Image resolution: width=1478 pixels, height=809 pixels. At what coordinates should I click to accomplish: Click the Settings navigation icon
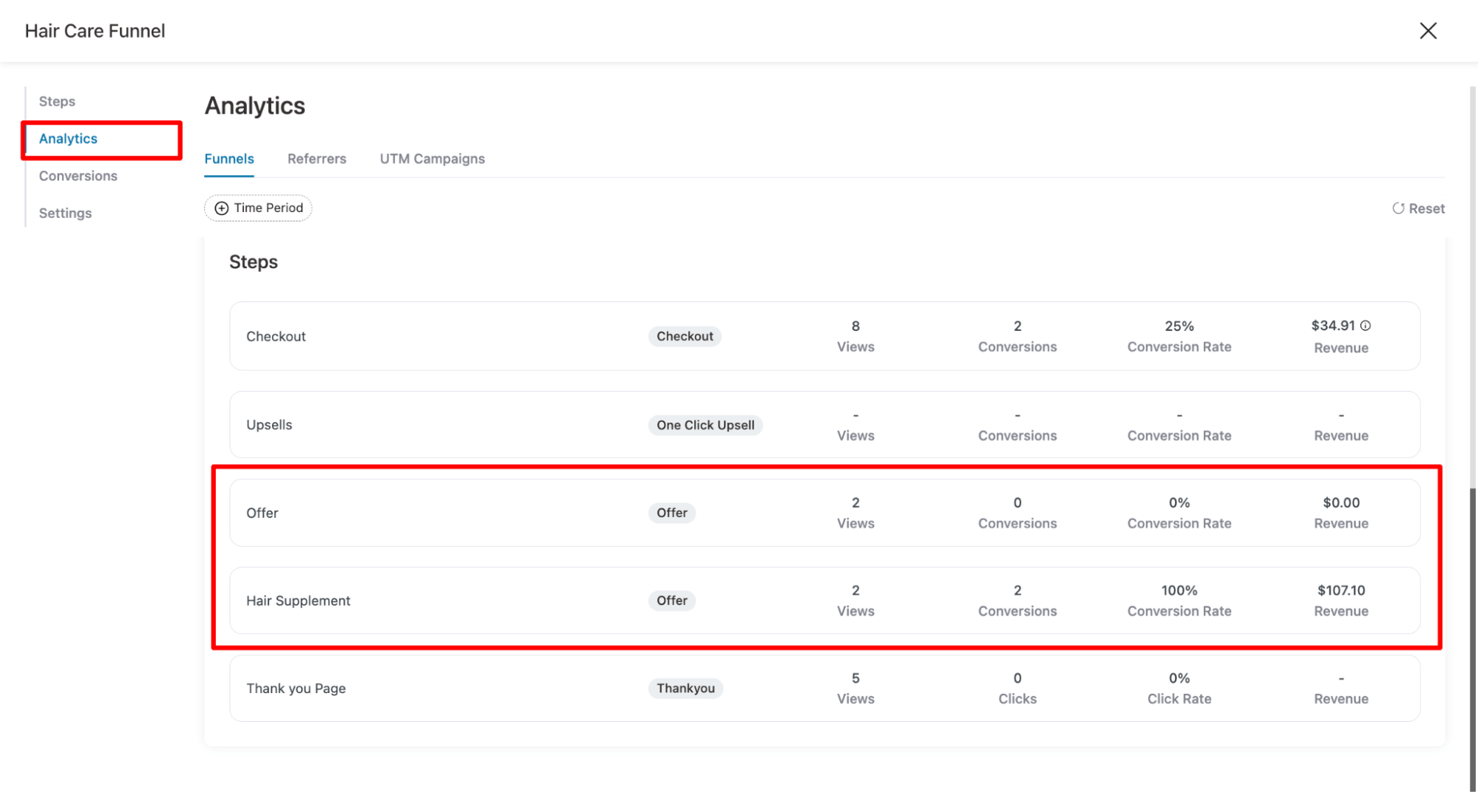66,212
